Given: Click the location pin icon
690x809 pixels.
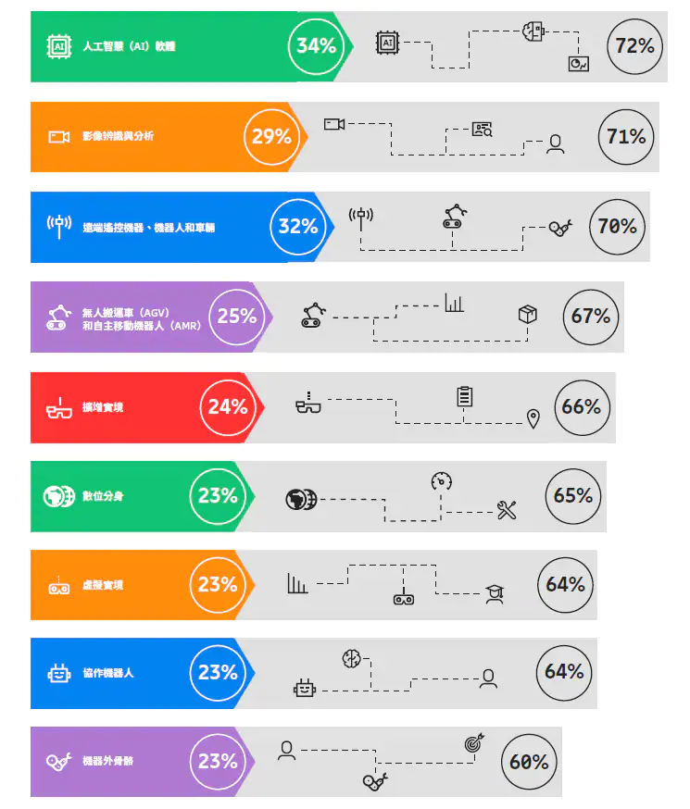Looking at the screenshot, I should 533,418.
